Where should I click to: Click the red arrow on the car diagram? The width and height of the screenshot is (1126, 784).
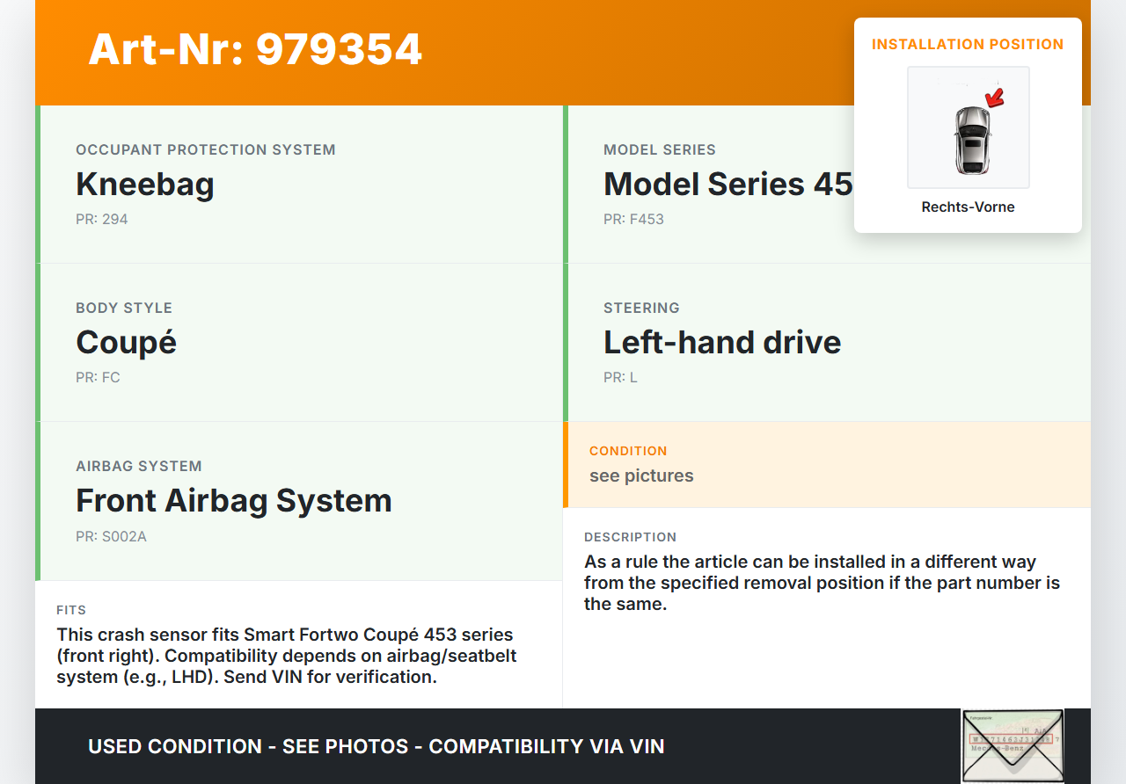(994, 98)
